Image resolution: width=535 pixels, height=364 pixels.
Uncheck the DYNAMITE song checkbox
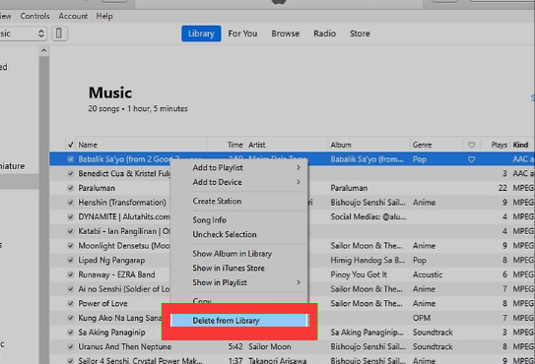click(x=71, y=216)
